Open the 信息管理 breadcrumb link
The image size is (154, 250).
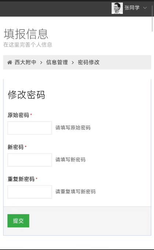pyautogui.click(x=57, y=62)
